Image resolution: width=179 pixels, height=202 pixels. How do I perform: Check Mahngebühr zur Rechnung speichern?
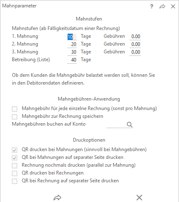point(14,117)
